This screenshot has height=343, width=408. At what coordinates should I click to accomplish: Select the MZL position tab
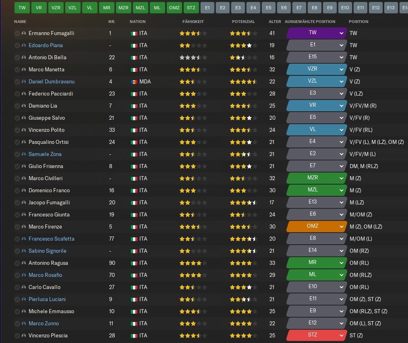(140, 8)
